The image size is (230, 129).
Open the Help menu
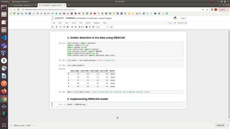pos(105,23)
